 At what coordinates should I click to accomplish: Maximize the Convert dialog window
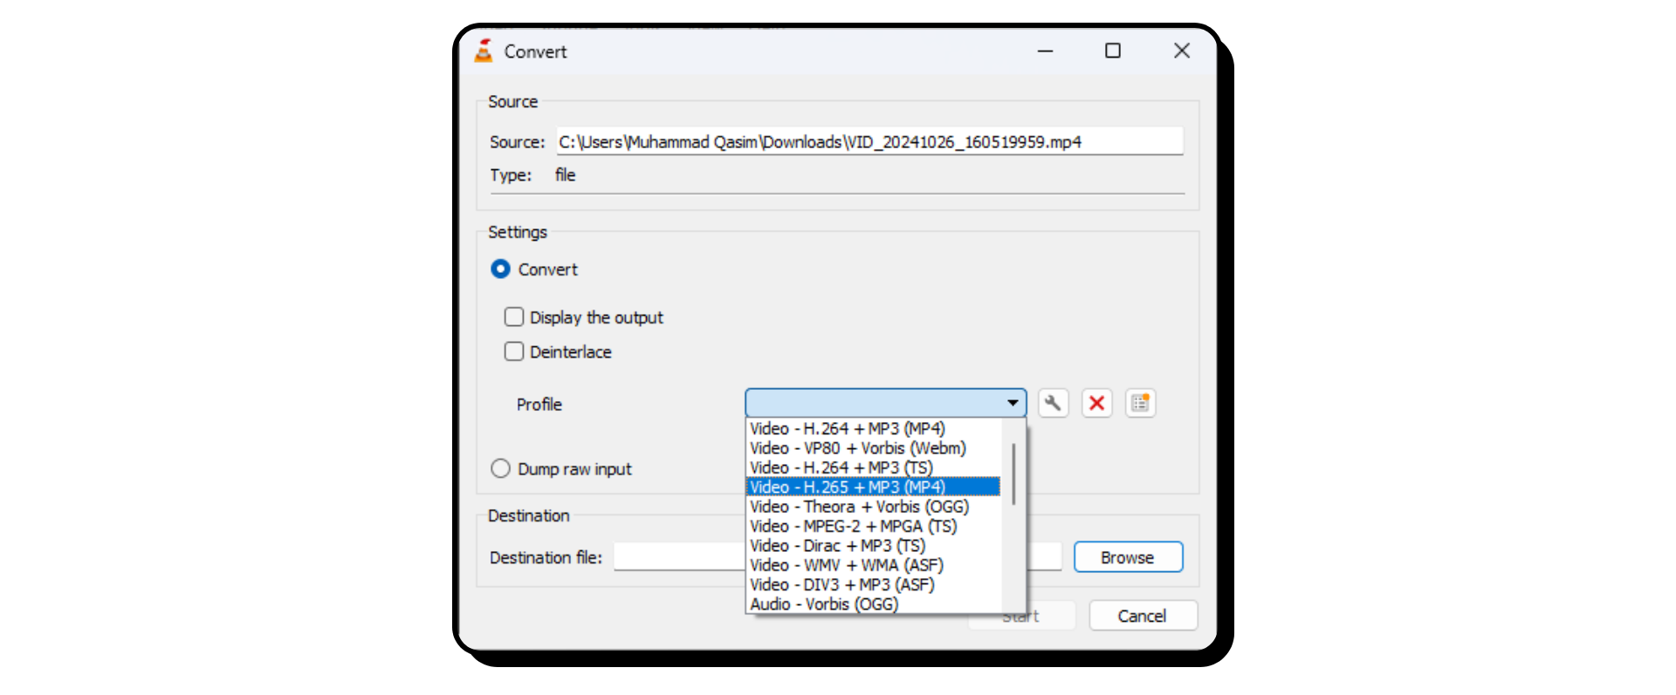click(x=1113, y=51)
